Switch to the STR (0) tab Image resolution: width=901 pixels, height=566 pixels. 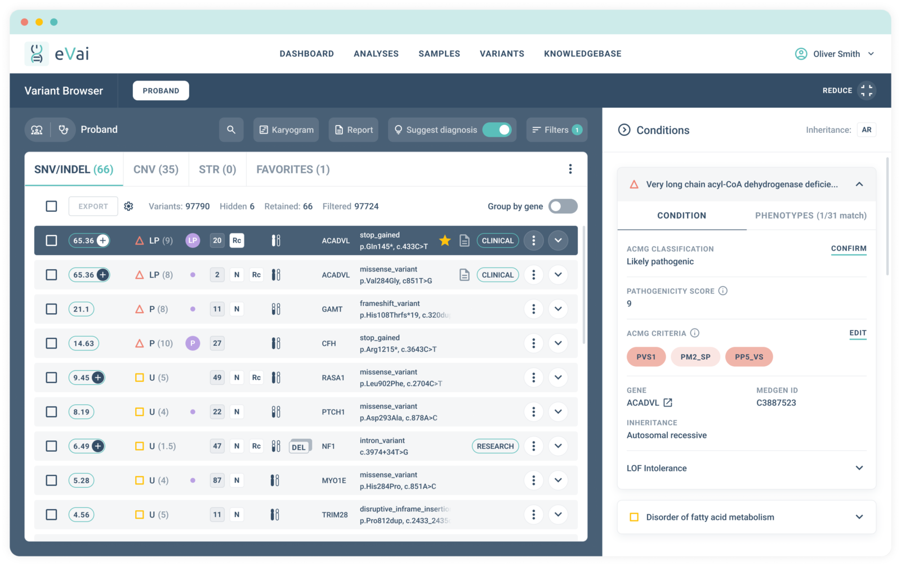[217, 170]
